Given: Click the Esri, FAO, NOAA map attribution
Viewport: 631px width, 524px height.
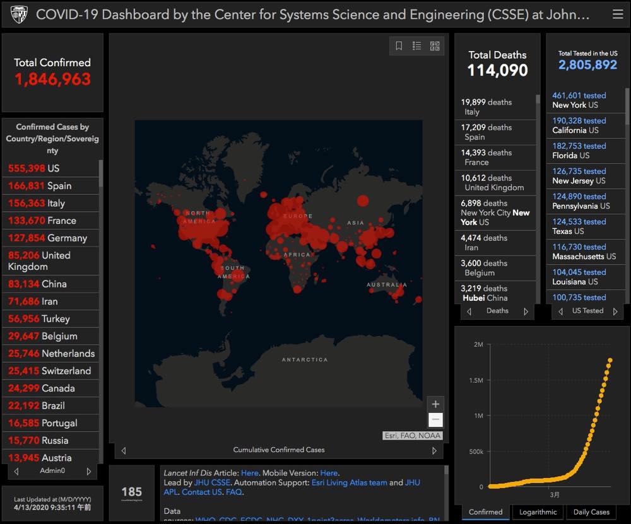Looking at the screenshot, I should [x=413, y=436].
